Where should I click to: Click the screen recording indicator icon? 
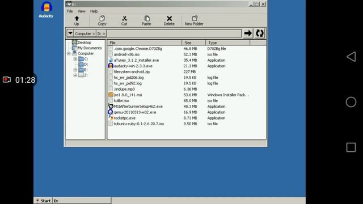(x=7, y=80)
